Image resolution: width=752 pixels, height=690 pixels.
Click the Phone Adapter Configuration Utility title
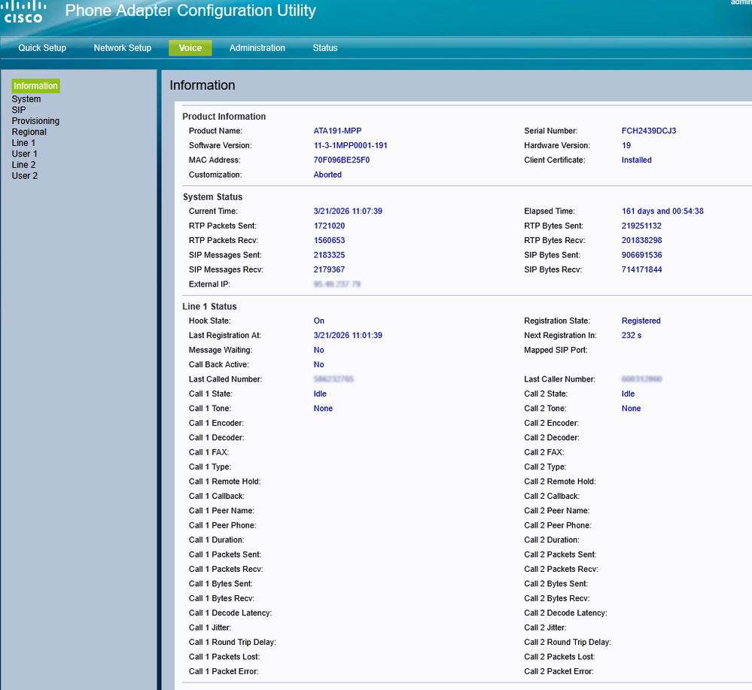point(190,11)
